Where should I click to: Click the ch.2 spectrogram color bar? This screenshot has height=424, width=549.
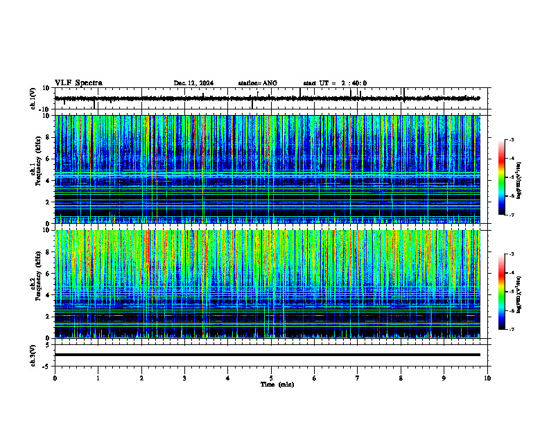501,292
